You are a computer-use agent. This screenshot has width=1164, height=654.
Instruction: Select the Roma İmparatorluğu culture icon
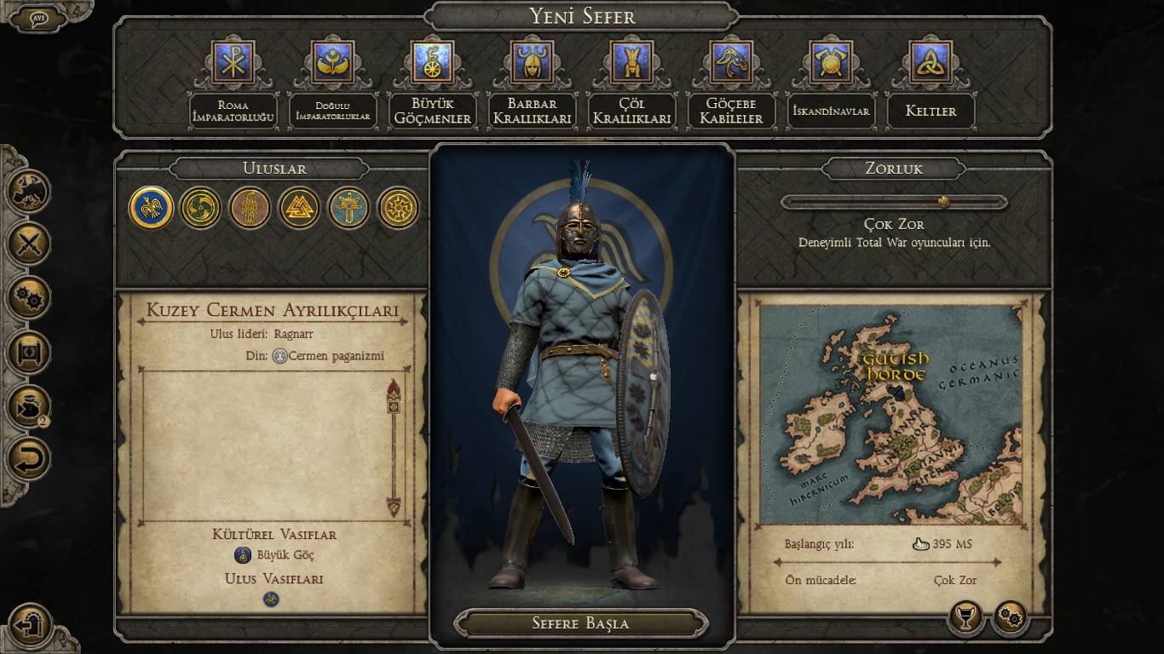[233, 61]
